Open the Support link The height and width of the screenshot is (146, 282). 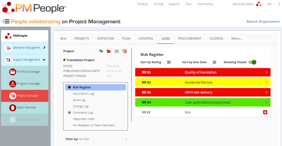[x=174, y=4]
